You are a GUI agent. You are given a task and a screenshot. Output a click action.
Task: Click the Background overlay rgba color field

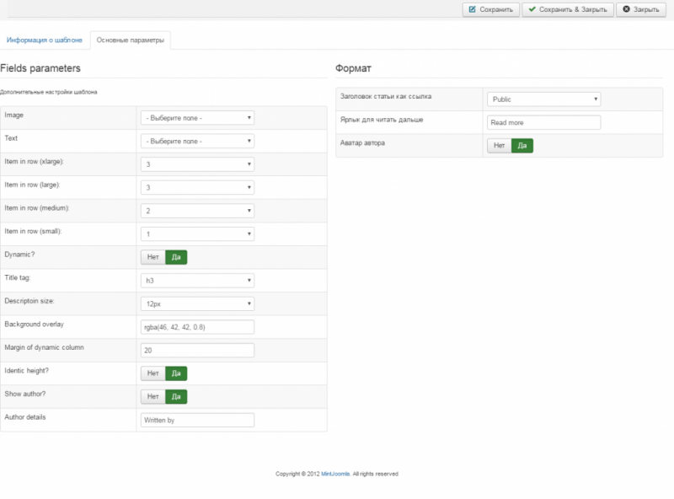point(197,327)
